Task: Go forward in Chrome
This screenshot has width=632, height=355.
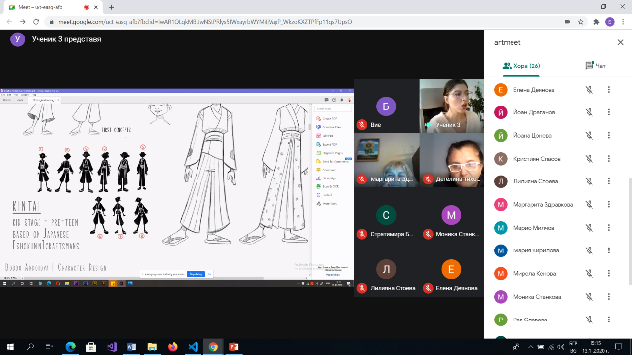Action: click(x=22, y=22)
